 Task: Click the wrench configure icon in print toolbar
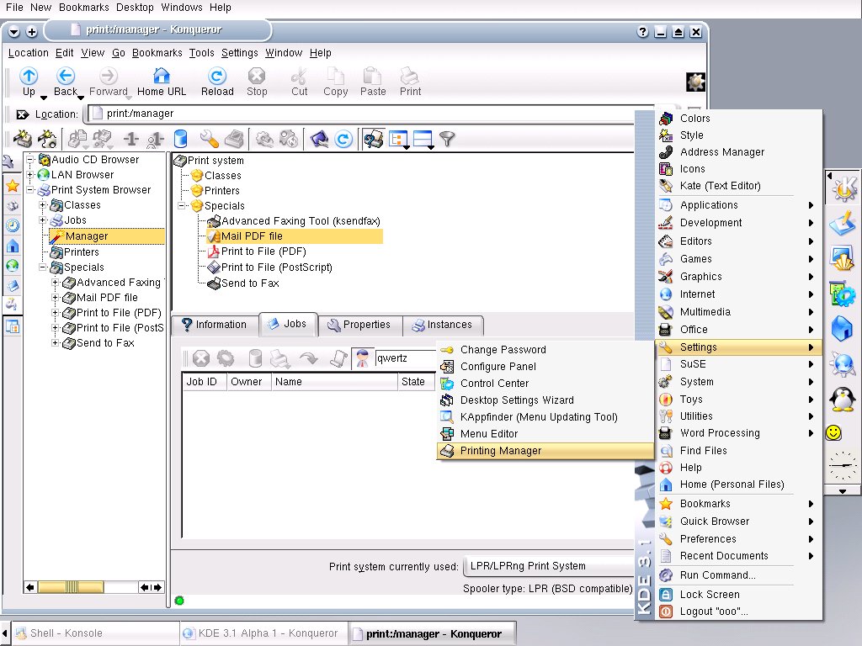210,139
